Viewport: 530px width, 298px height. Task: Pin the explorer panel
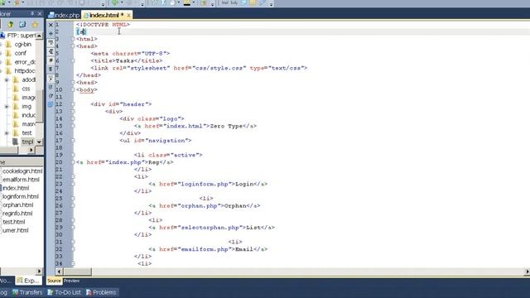pos(32,13)
